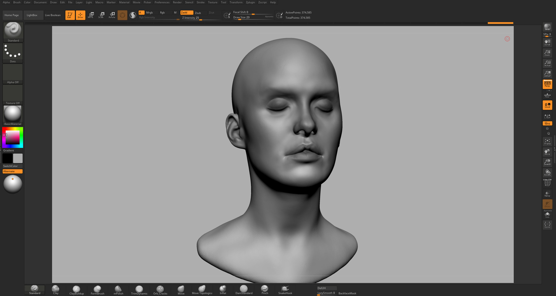The image size is (556, 296).
Task: Select the Move tool in the top toolbar
Action: (91, 15)
